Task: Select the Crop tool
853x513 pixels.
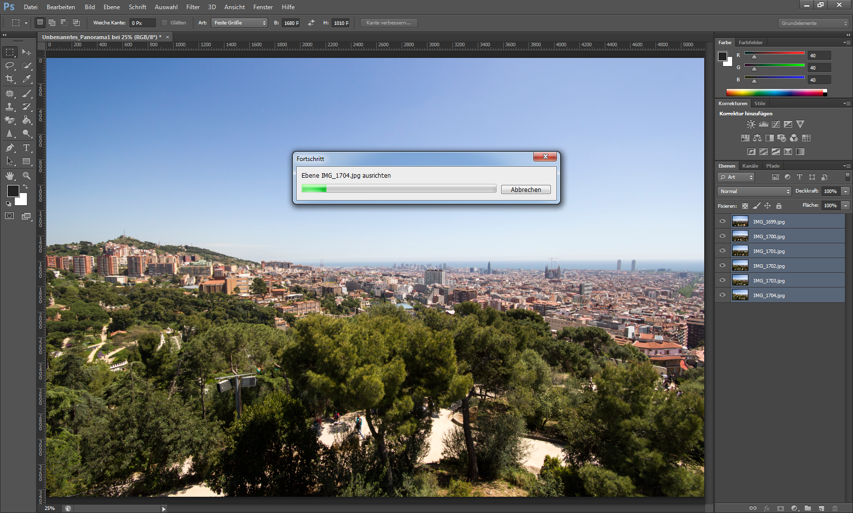Action: coord(10,79)
